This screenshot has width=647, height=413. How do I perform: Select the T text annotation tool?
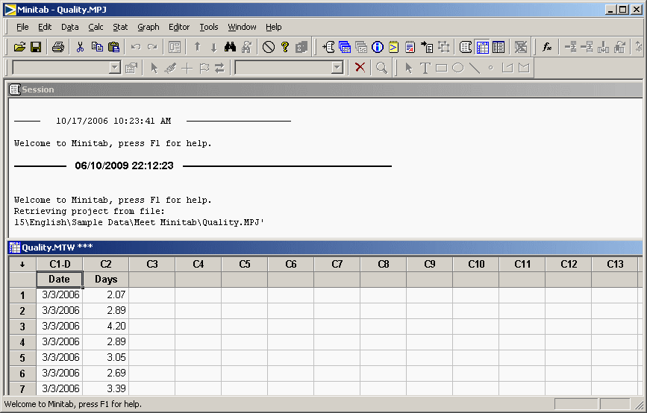click(425, 68)
